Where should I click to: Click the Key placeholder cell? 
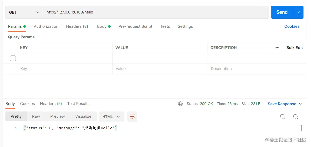[65, 69]
